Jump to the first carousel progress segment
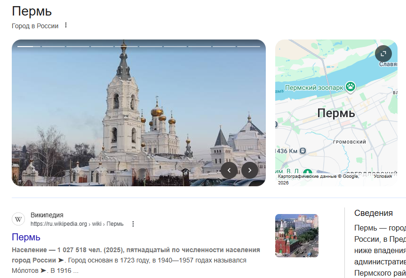This screenshot has width=406, height=278. (x=29, y=47)
